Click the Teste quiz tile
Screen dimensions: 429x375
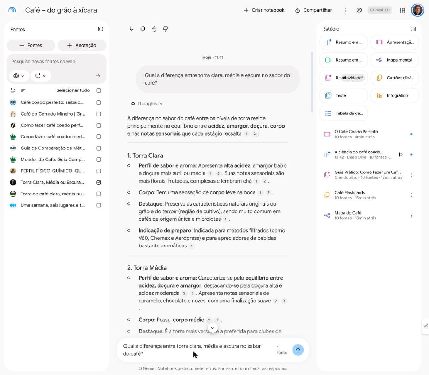coord(343,95)
